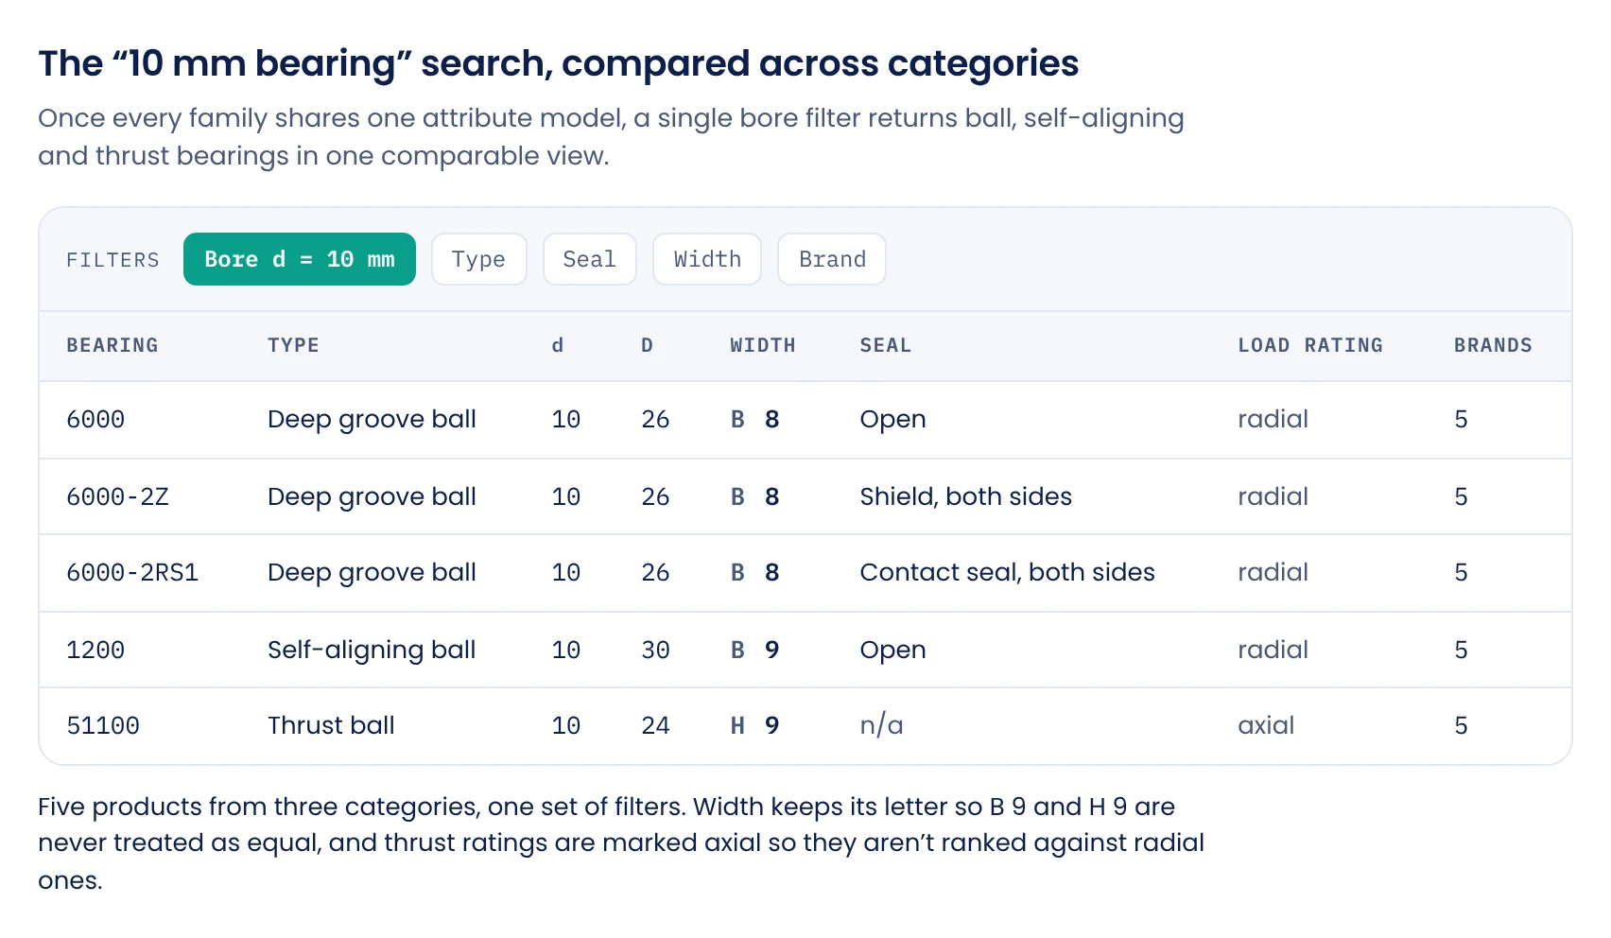Sort by the TYPE column header
The height and width of the screenshot is (938, 1611).
[293, 345]
